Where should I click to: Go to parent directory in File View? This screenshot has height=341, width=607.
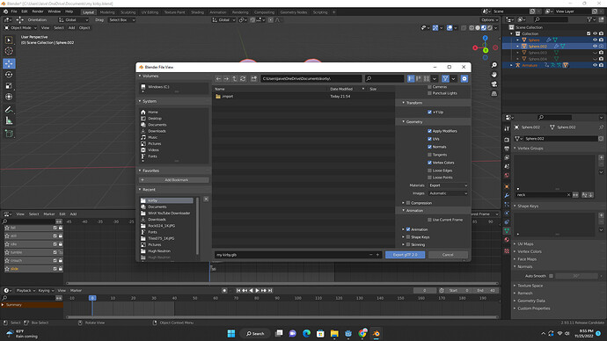tap(235, 78)
